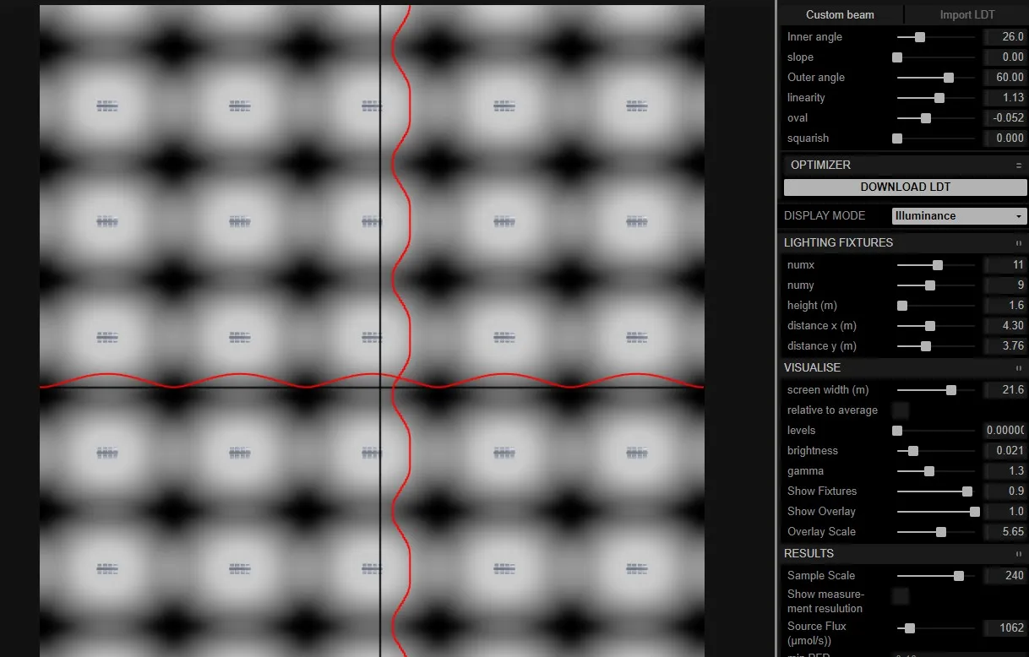This screenshot has height=657, width=1029.
Task: Open the Import LDT tab
Action: 966,14
